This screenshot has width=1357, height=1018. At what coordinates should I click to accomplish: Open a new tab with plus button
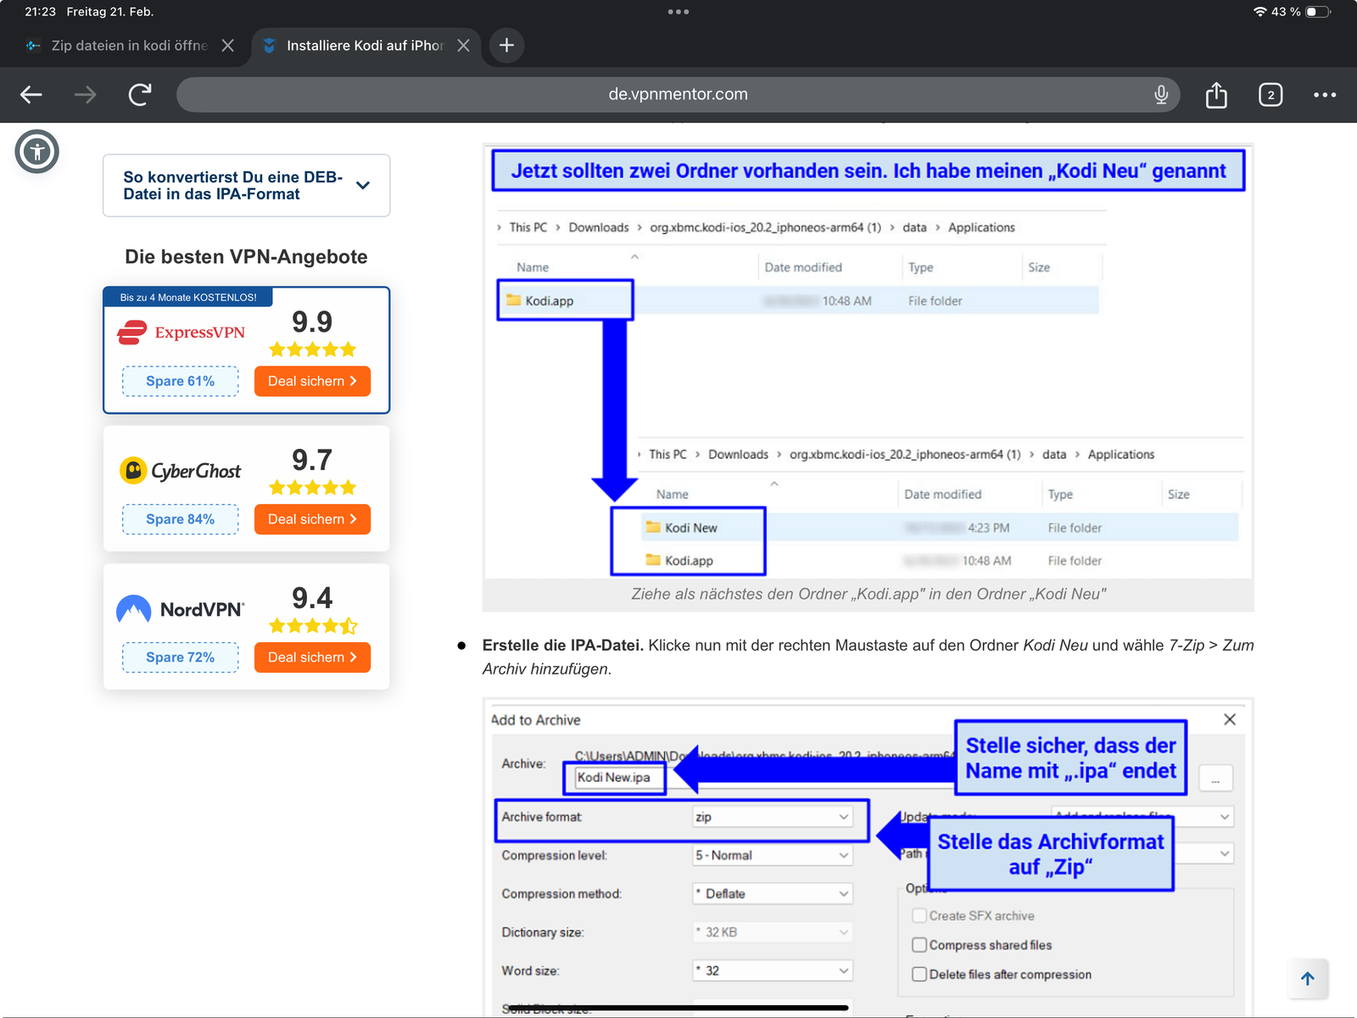(506, 46)
